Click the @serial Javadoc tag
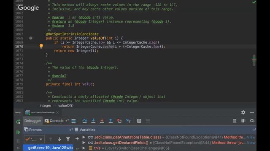Screen dimensions: 270x151 pyautogui.click(x=59, y=75)
